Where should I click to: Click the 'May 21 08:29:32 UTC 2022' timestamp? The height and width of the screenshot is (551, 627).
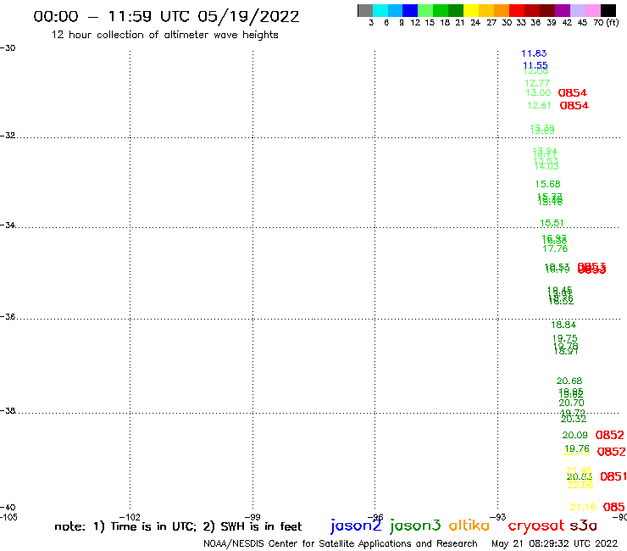pos(554,543)
